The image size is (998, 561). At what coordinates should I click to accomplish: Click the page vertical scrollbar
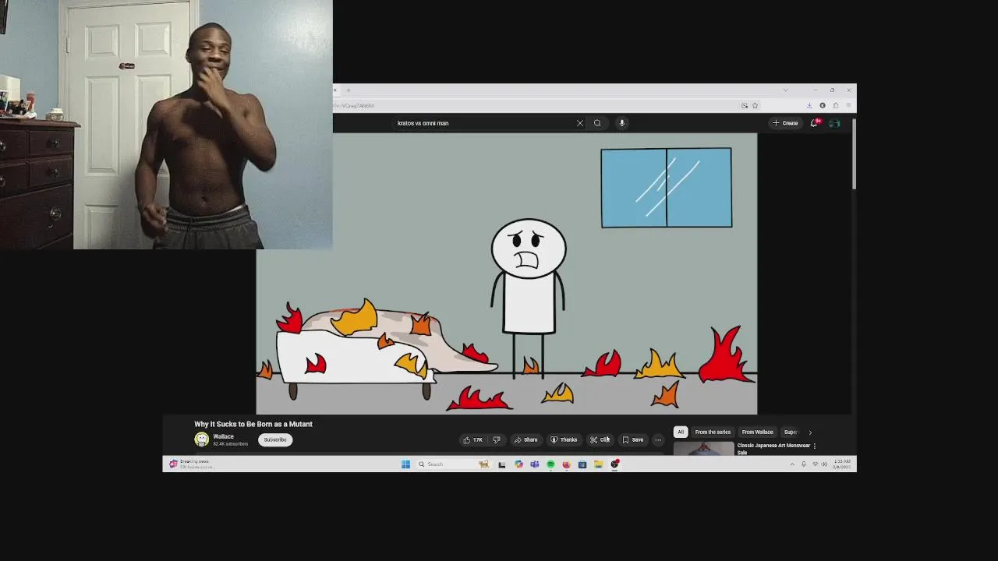click(855, 156)
